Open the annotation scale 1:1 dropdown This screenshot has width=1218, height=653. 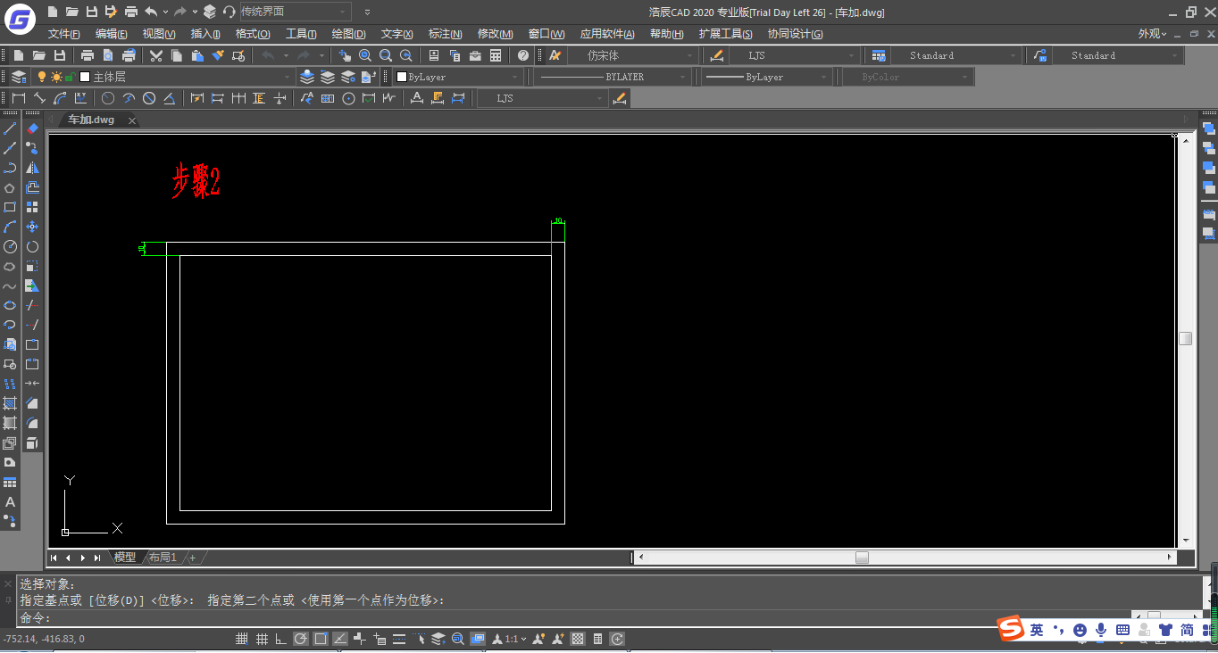pos(510,639)
